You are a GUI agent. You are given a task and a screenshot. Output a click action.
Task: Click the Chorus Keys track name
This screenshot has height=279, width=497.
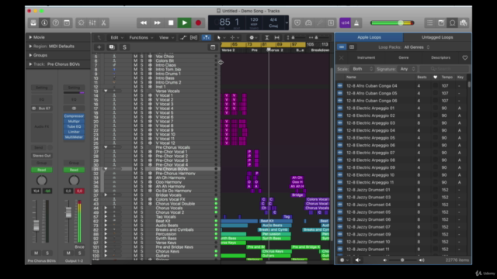click(x=168, y=251)
